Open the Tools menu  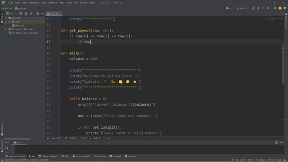(69, 3)
